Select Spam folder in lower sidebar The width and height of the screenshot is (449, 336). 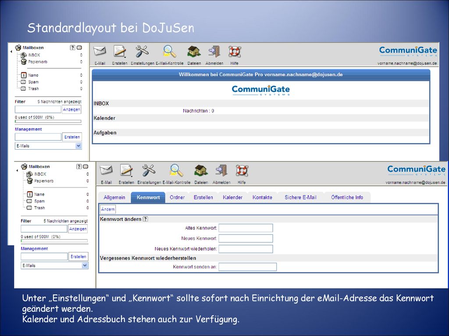coord(39,201)
